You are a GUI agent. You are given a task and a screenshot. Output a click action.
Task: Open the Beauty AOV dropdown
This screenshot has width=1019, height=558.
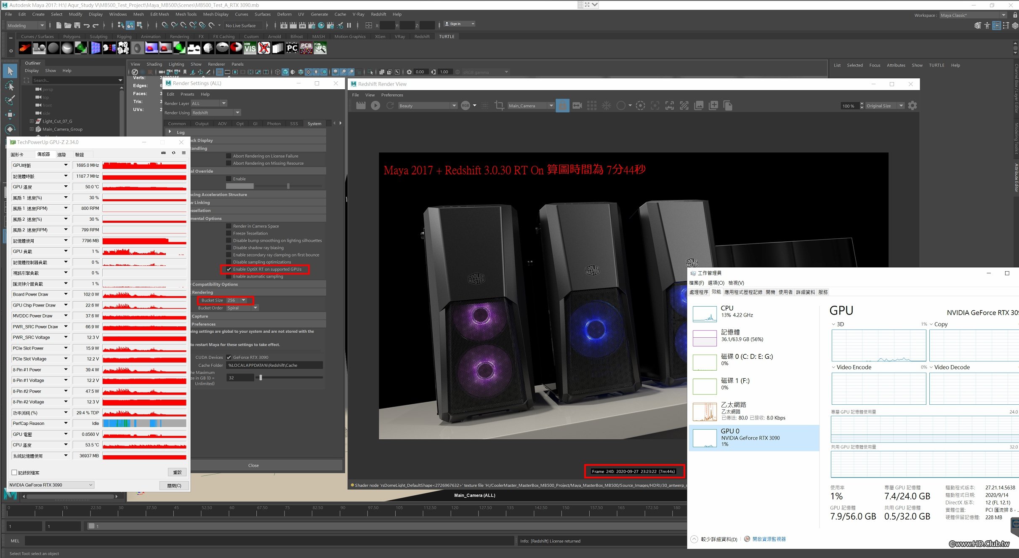coord(427,106)
